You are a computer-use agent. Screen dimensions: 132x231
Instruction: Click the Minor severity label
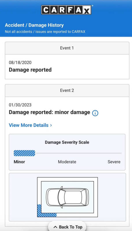pos(19,162)
